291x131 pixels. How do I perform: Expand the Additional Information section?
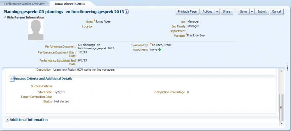pyautogui.click(x=7, y=120)
